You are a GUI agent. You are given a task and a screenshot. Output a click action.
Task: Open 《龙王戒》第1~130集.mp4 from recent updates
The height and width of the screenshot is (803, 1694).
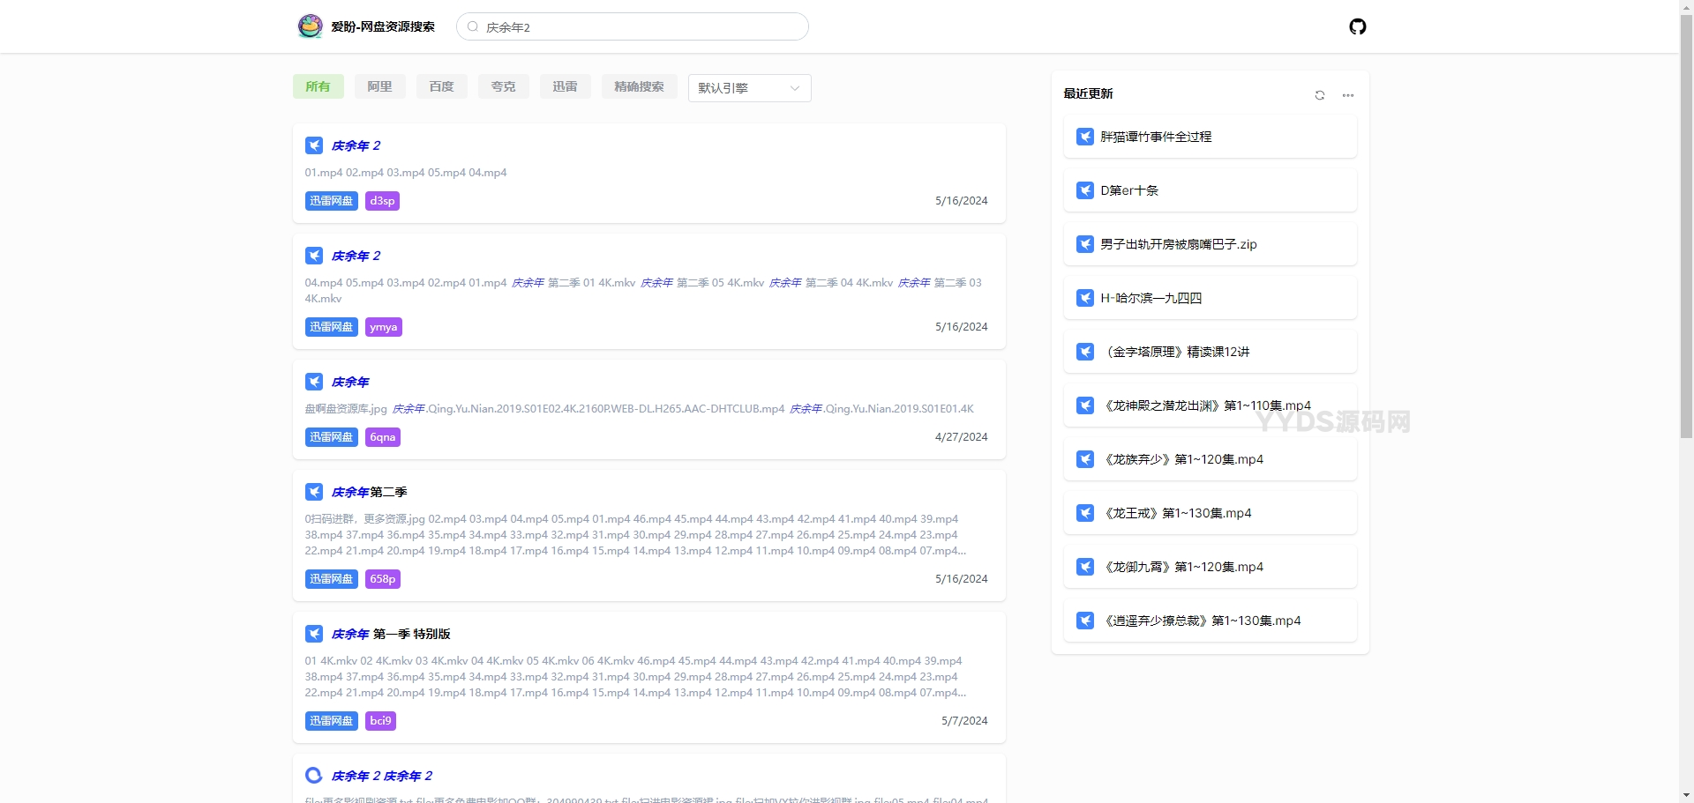click(x=1178, y=513)
